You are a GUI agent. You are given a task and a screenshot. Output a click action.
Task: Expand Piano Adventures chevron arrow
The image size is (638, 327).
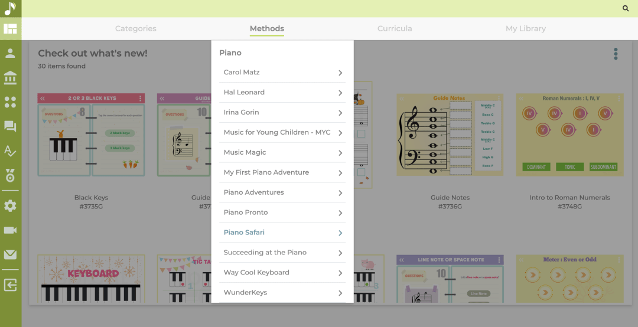click(340, 193)
